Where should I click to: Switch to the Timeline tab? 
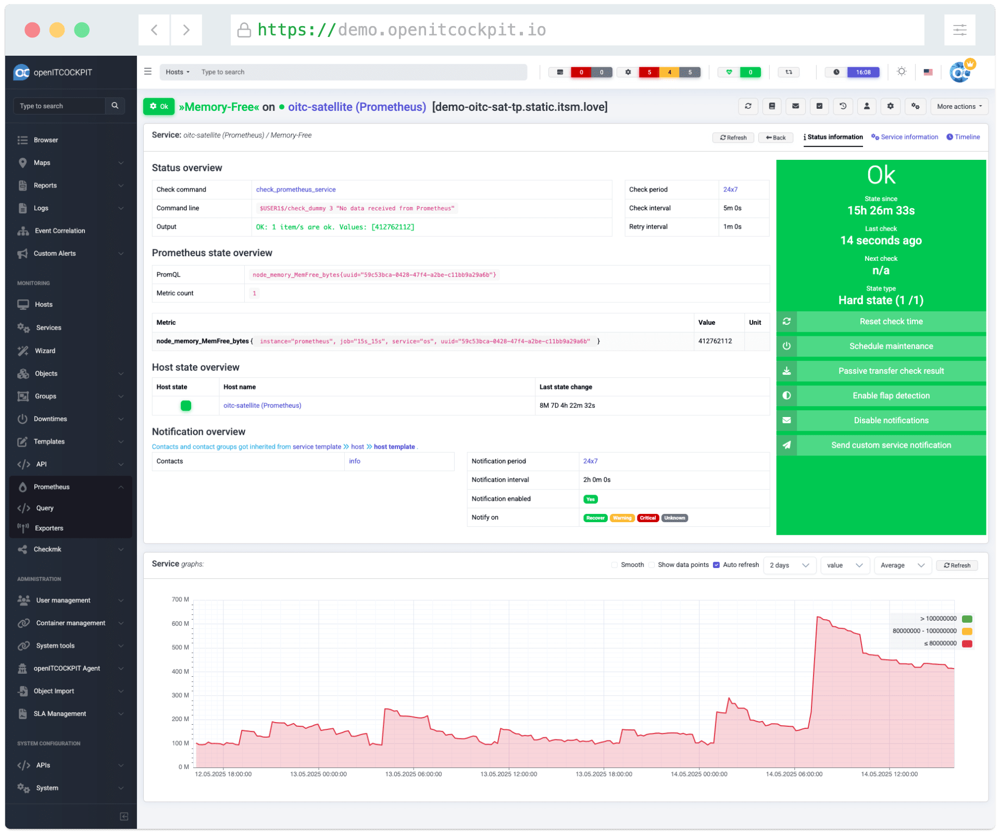(963, 137)
